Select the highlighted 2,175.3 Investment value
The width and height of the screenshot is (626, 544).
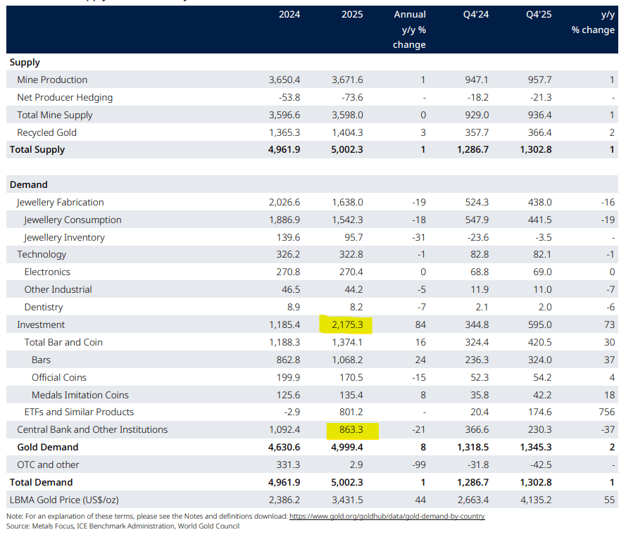347,324
